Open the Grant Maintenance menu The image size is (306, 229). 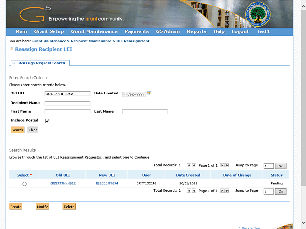point(94,31)
